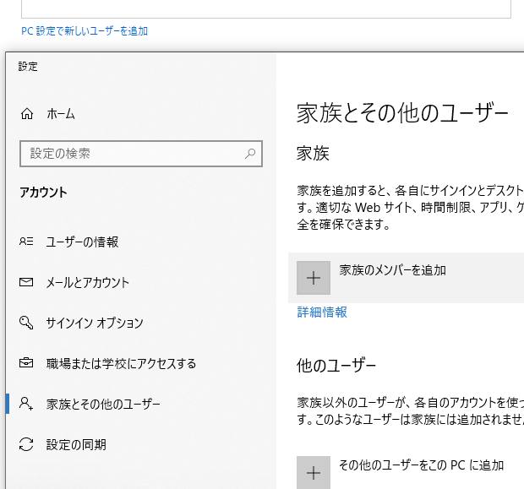Image resolution: width=524 pixels, height=489 pixels.
Task: Select 職場または学校にアクセスする
Action: coord(121,363)
